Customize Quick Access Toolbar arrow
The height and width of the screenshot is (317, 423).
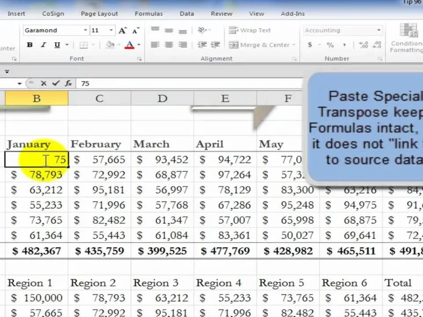click(x=7, y=71)
